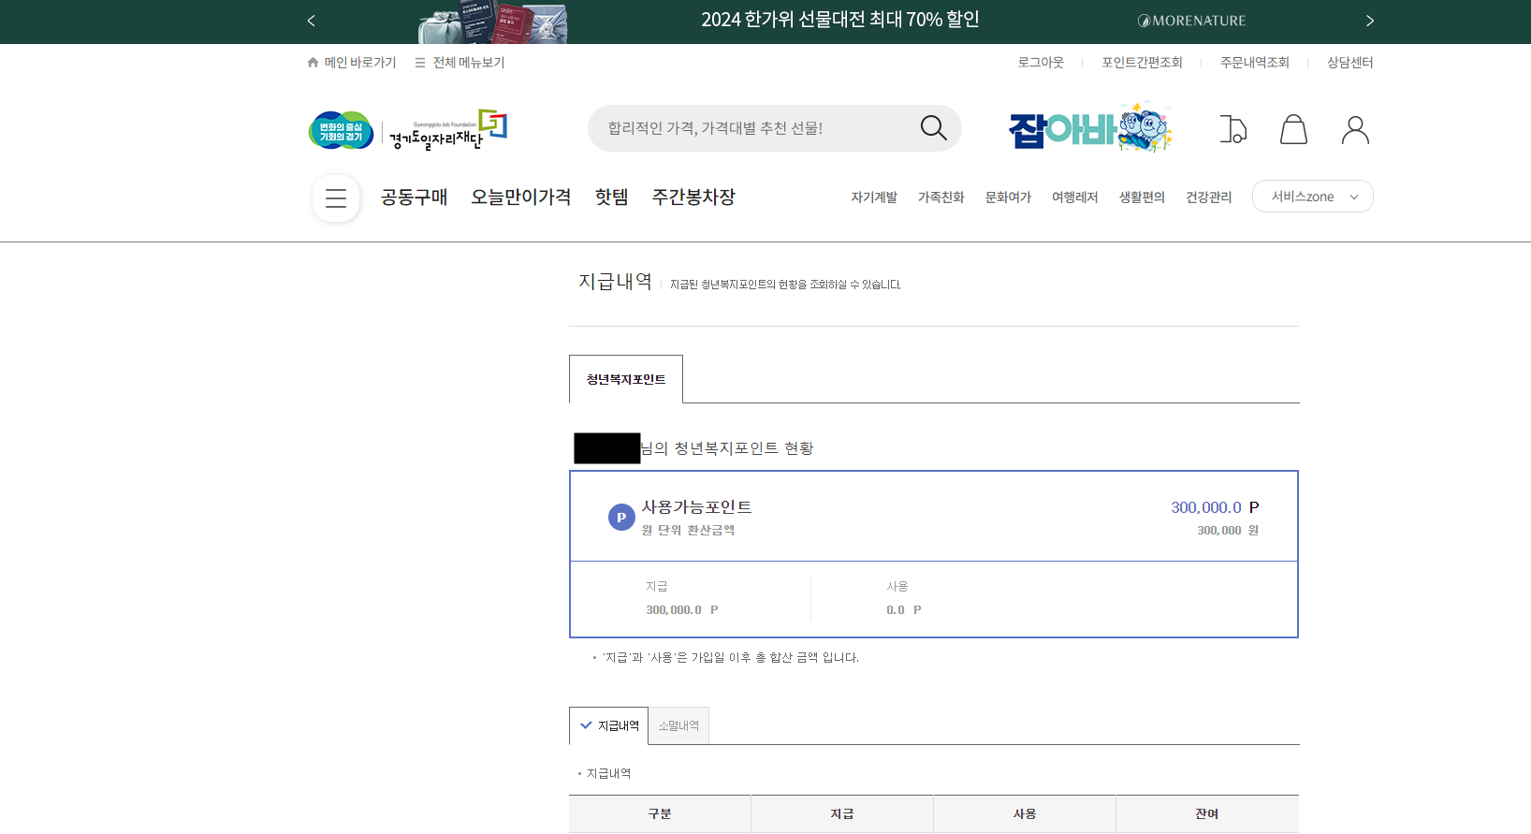Open the 주간봉차장 menu
The width and height of the screenshot is (1531, 834).
693,198
